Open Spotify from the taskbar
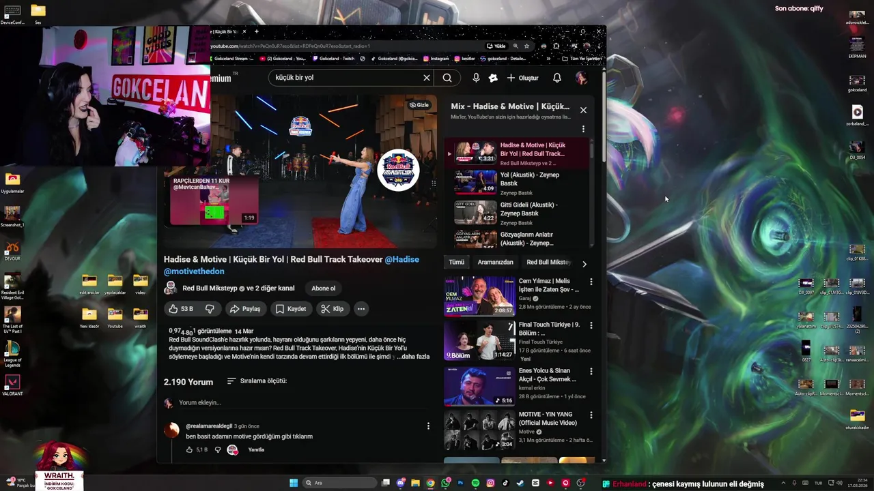The image size is (874, 491). pyautogui.click(x=475, y=483)
